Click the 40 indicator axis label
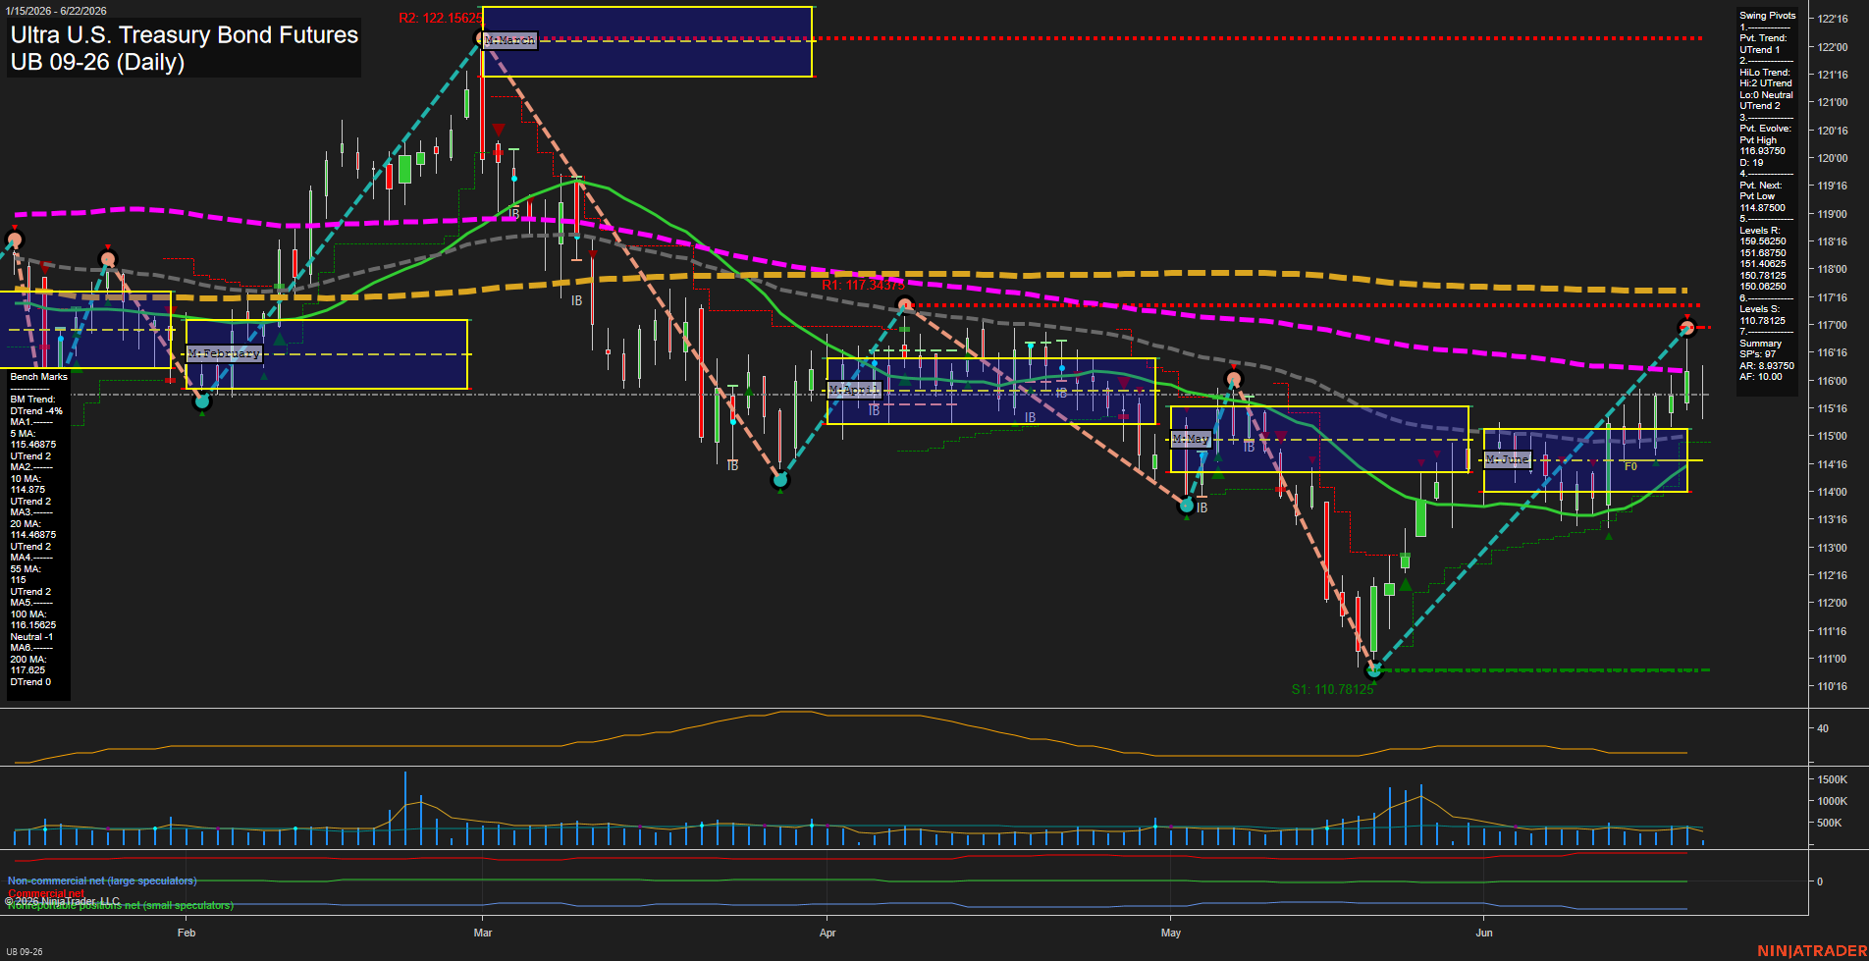The height and width of the screenshot is (961, 1869). (1823, 728)
